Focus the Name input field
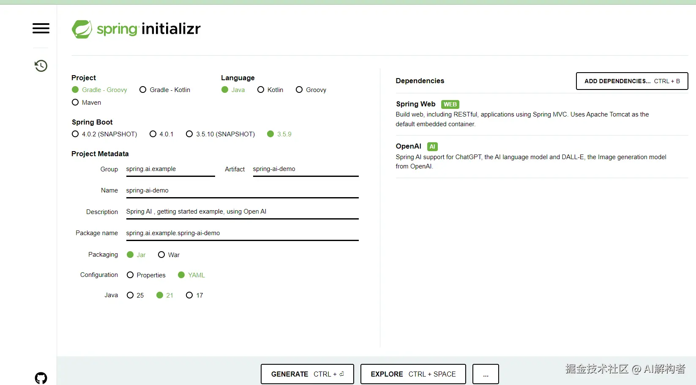The height and width of the screenshot is (385, 696). coord(242,191)
